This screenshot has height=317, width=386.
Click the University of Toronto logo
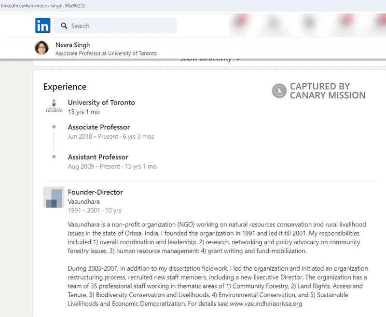click(54, 106)
